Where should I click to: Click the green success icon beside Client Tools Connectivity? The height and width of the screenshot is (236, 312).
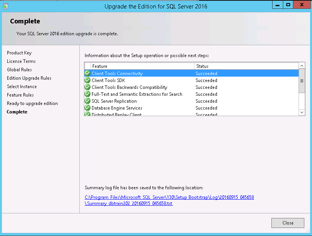click(x=87, y=73)
